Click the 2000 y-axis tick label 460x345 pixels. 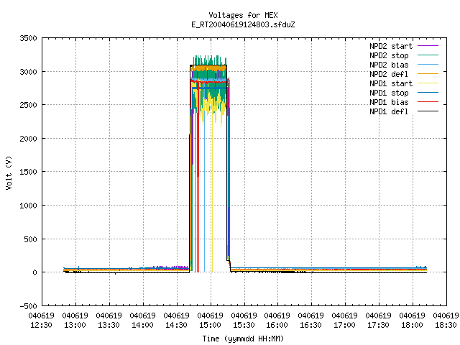pos(28,139)
